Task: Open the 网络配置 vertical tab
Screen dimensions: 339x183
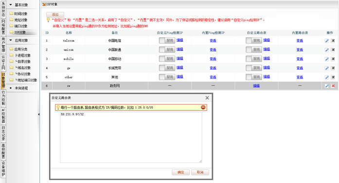Action: 3,27
